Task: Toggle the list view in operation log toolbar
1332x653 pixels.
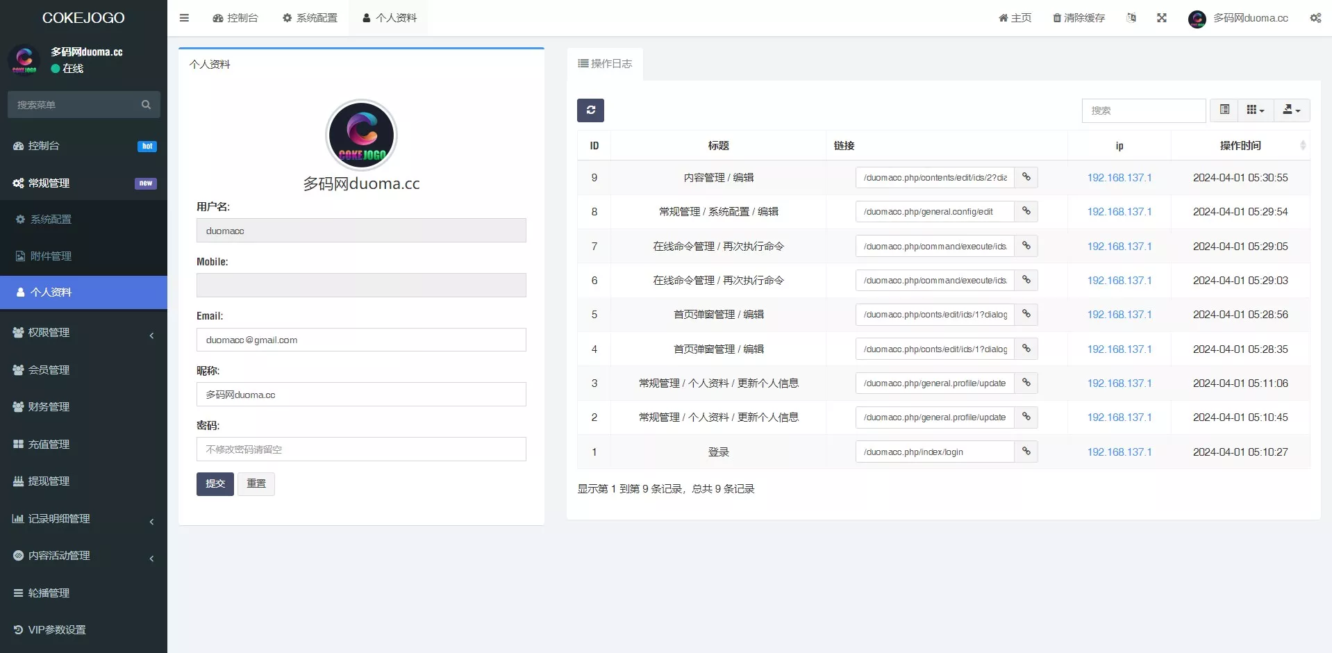Action: pos(1224,110)
